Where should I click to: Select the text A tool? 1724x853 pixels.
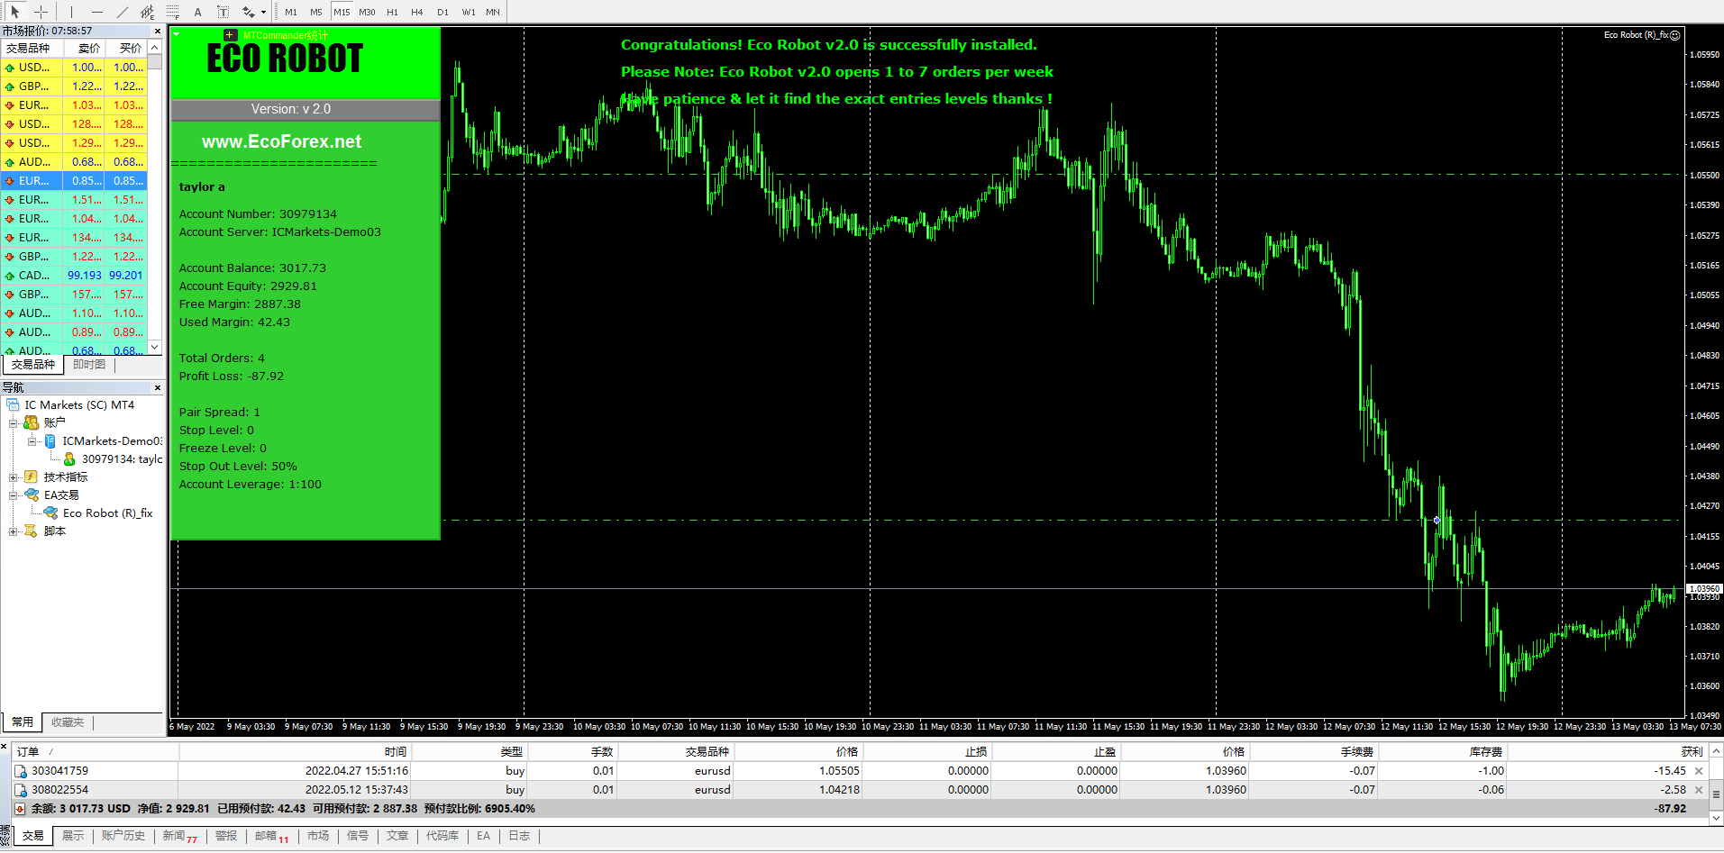click(198, 12)
